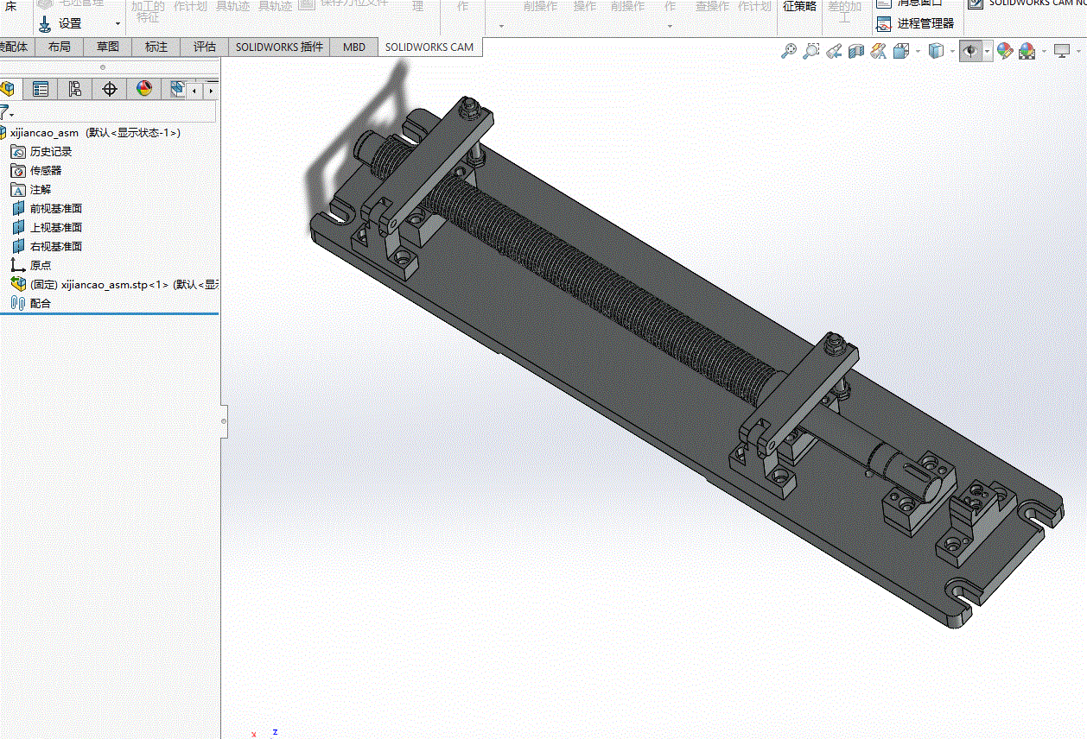Open the SOLIDWORKS CAM feature tree tab
The width and height of the screenshot is (1087, 739).
coord(177,88)
